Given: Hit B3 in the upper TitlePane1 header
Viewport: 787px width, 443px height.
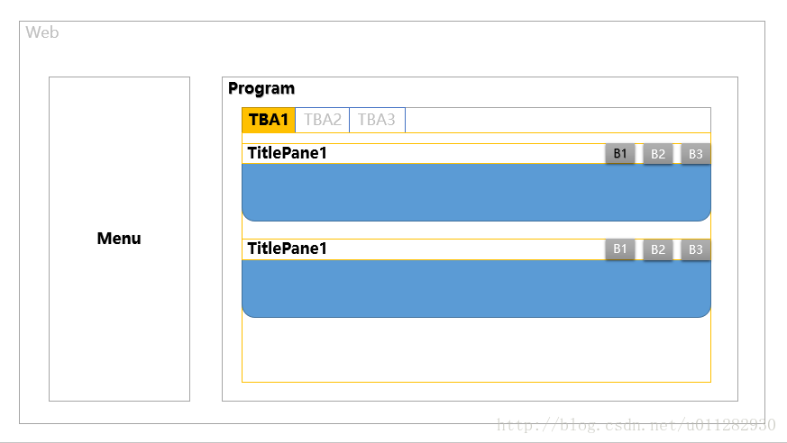Looking at the screenshot, I should pos(695,154).
